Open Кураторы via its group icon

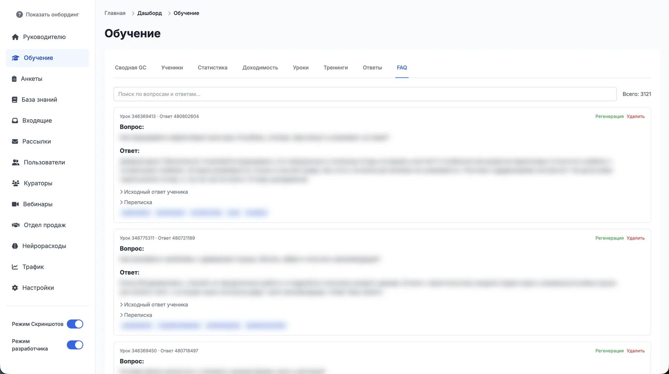click(16, 183)
